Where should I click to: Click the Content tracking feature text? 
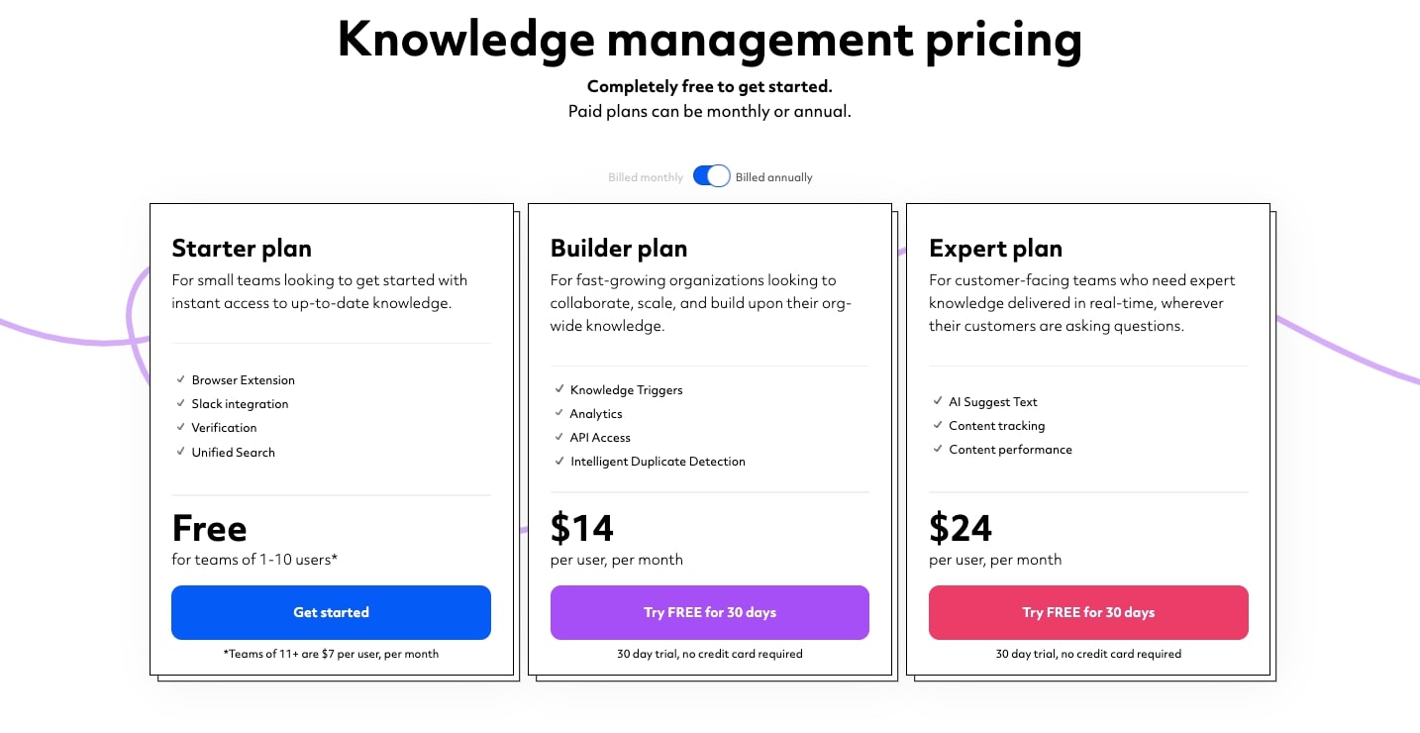coord(996,426)
